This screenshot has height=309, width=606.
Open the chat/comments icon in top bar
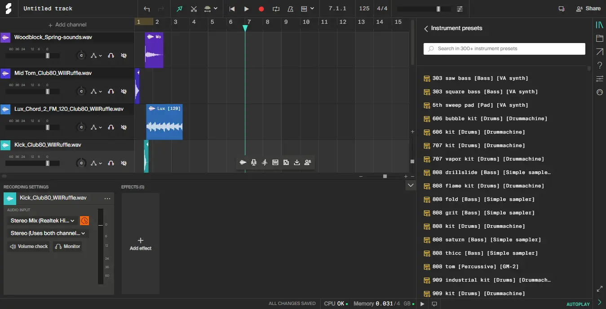(562, 9)
